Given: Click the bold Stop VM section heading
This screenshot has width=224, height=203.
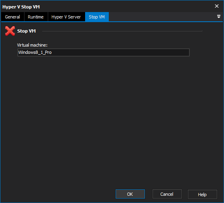Looking at the screenshot, I should pos(26,31).
